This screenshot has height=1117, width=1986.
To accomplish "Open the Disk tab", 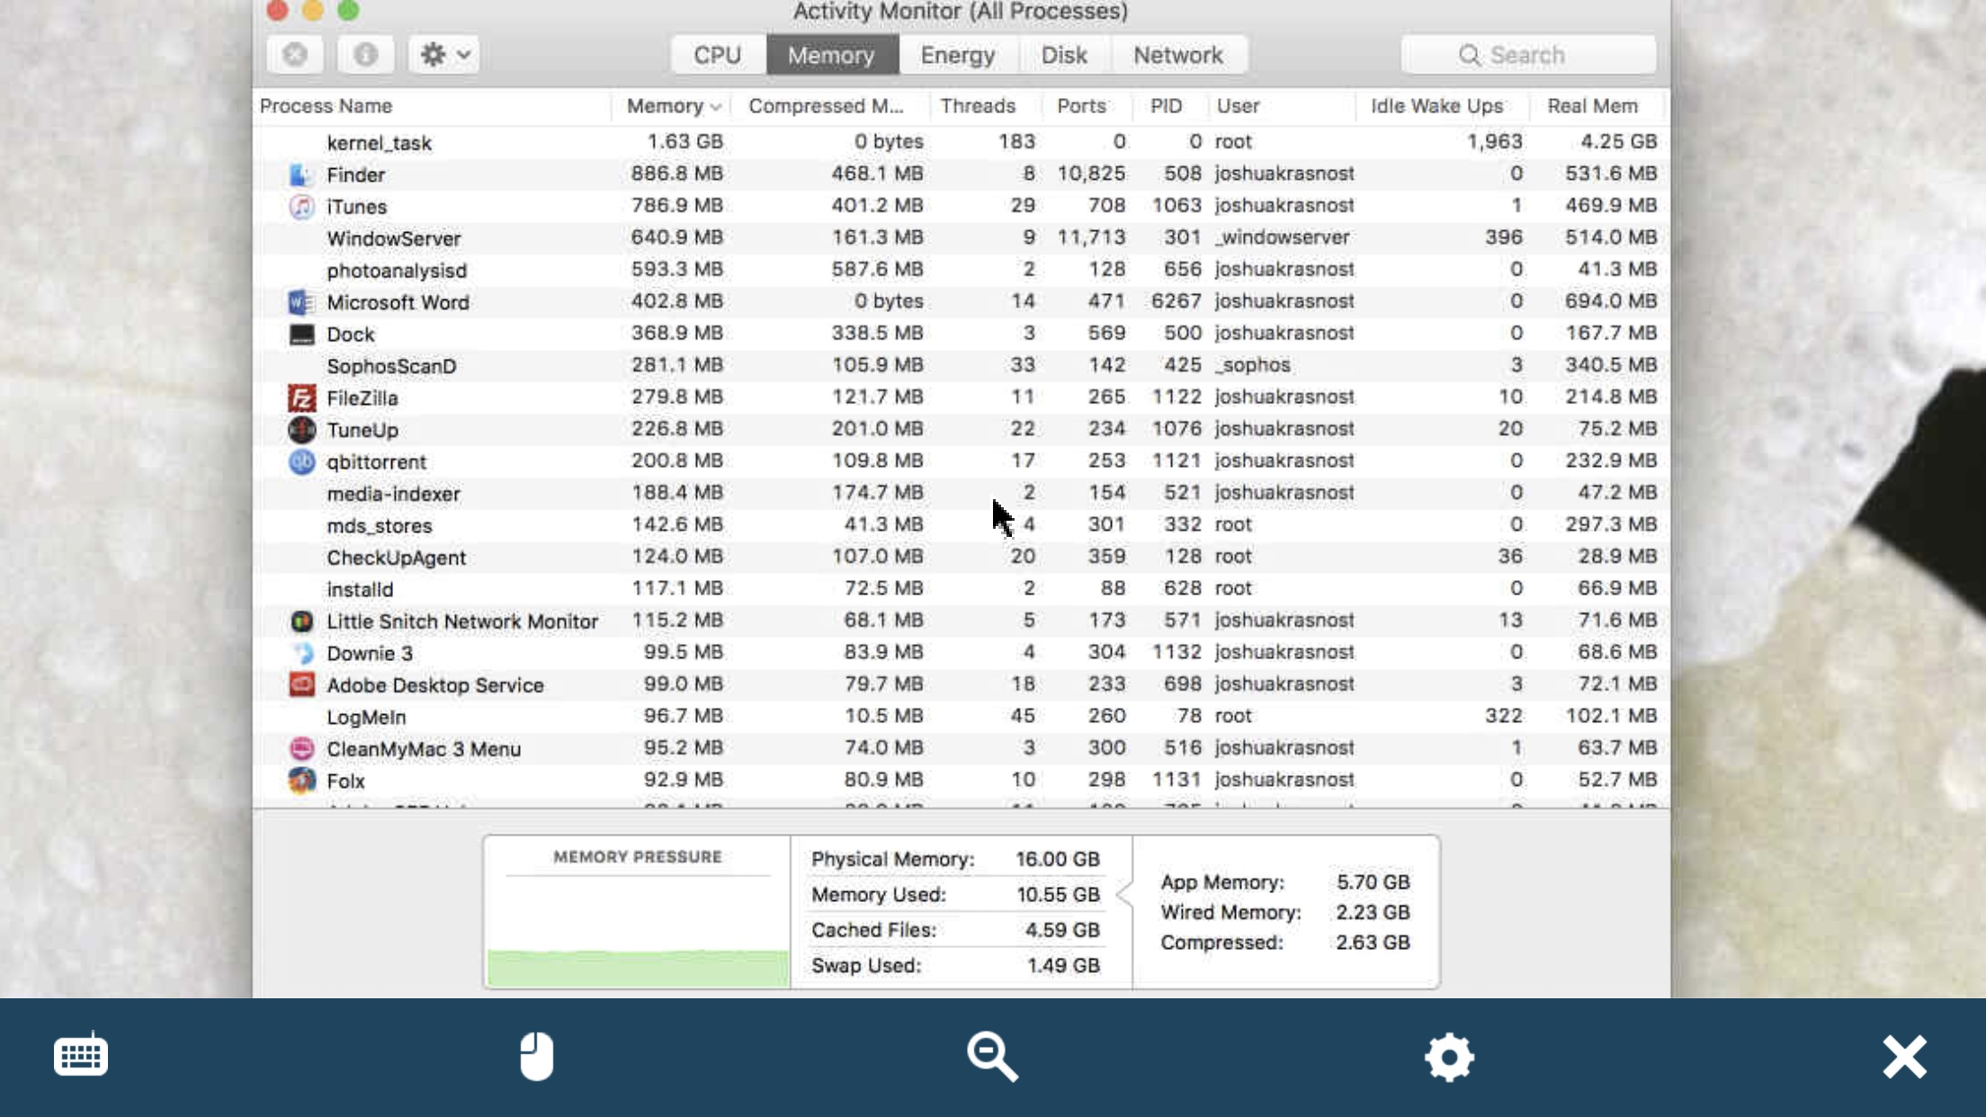I will [1064, 55].
